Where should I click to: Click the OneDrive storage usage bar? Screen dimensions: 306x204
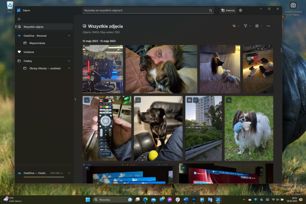(44, 177)
